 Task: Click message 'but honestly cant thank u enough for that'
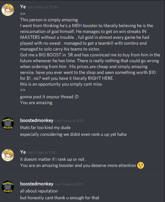[x=60, y=198]
